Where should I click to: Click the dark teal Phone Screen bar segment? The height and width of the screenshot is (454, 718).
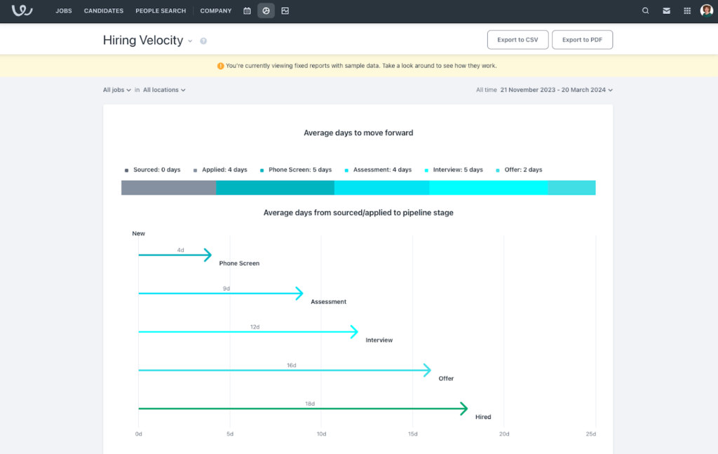coord(275,188)
